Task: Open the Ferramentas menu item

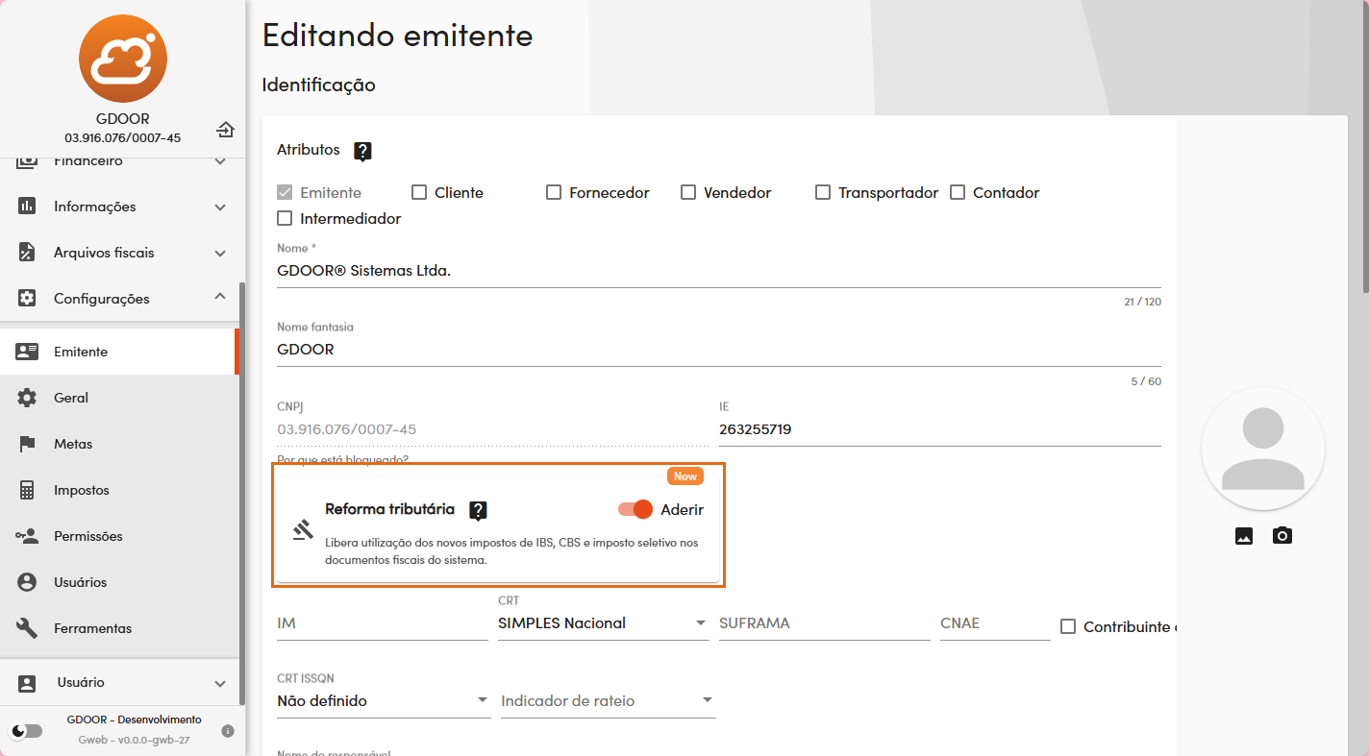Action: point(119,628)
